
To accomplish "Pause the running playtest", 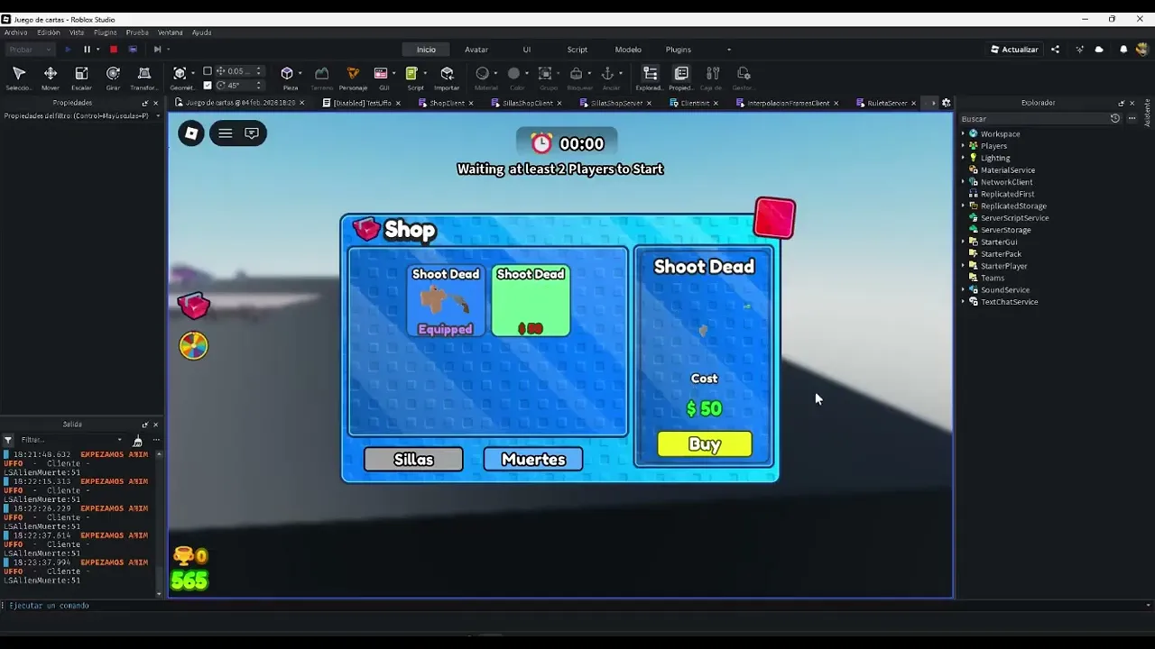I will [87, 50].
